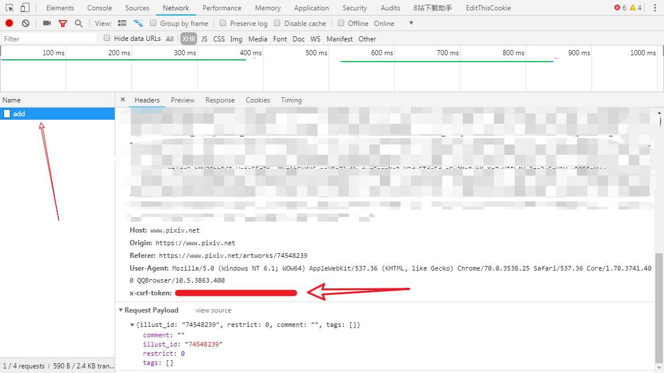Open the Audits tab
664x373 pixels.
click(x=390, y=7)
